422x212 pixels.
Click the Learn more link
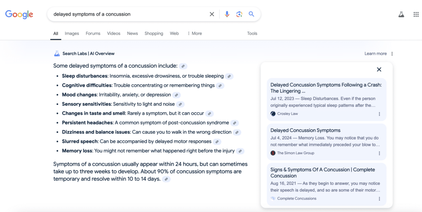pyautogui.click(x=375, y=54)
